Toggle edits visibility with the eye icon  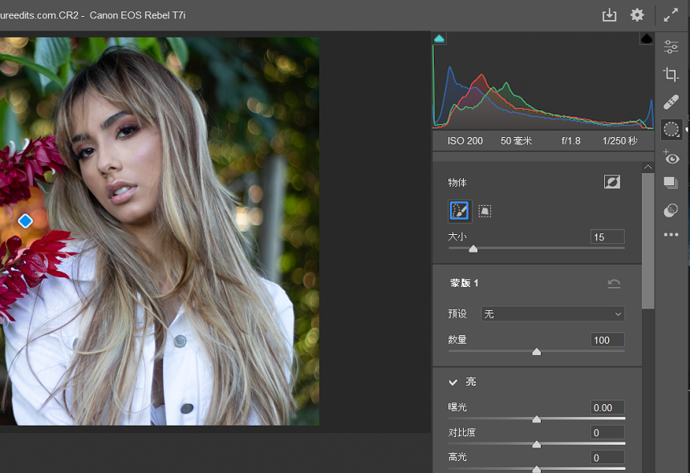[672, 158]
